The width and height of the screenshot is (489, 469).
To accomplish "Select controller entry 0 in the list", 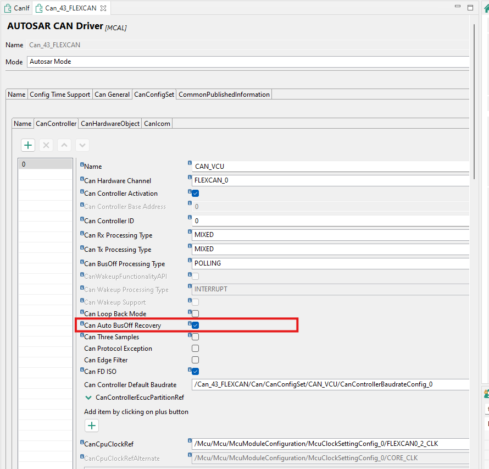I will click(x=45, y=164).
